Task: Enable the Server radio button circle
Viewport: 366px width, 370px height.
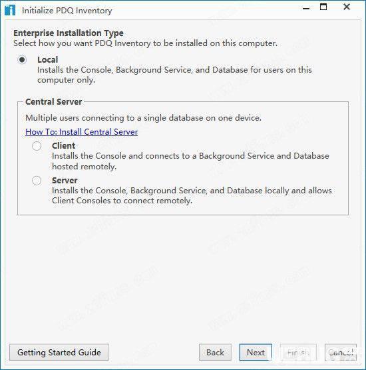Action: (x=37, y=181)
